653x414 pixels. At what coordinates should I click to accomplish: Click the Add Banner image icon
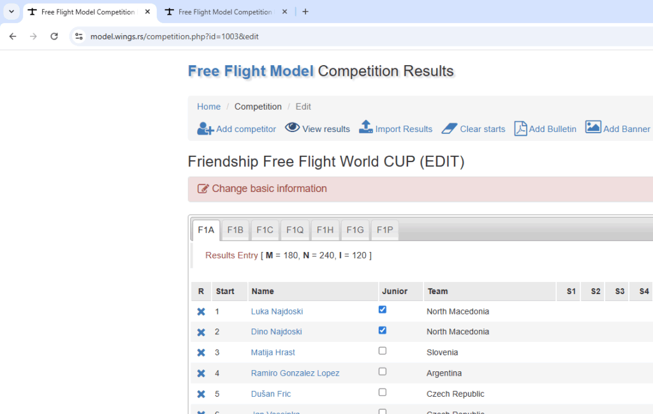click(x=593, y=127)
